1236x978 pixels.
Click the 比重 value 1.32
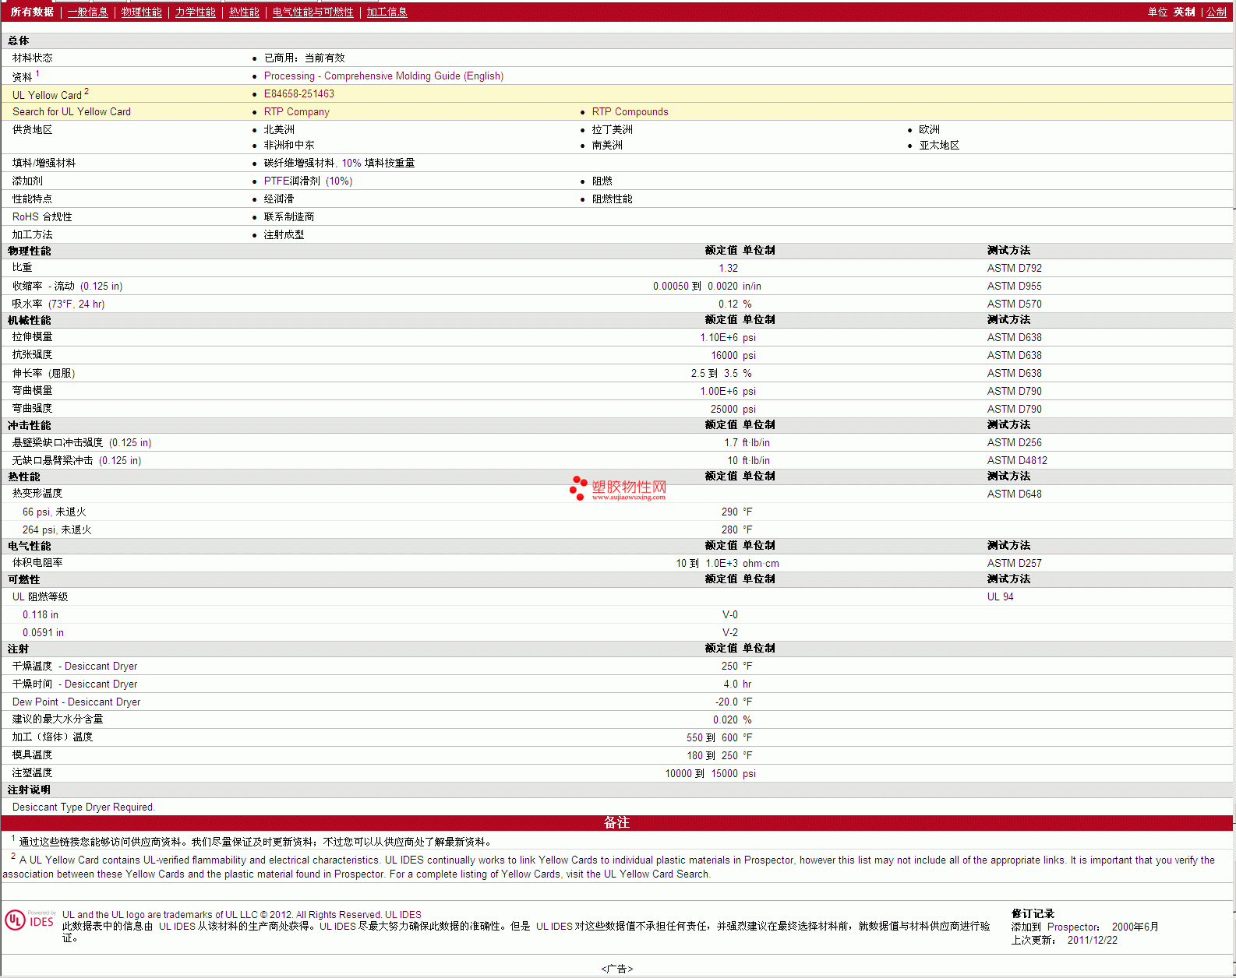click(728, 268)
